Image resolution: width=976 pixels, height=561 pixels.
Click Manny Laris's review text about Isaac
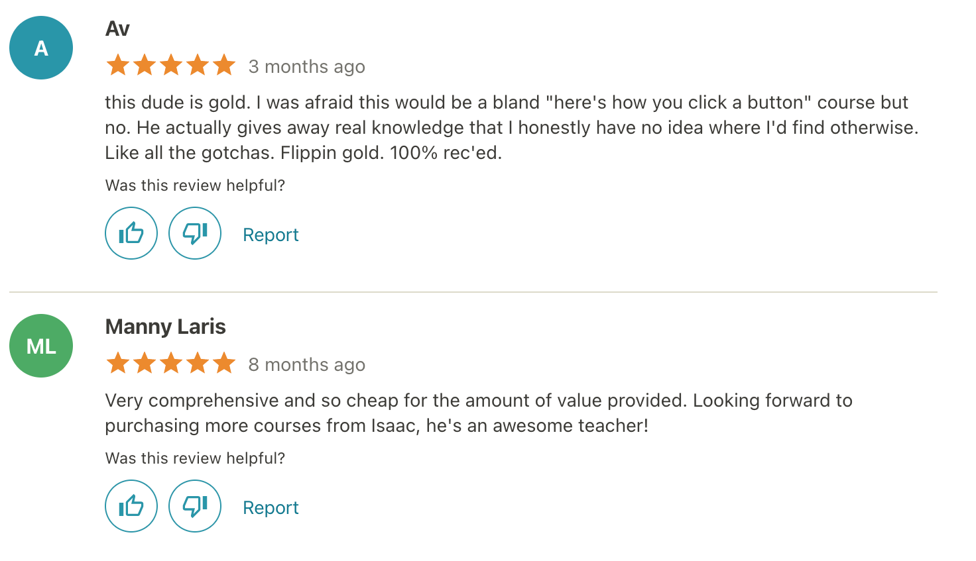click(x=376, y=426)
